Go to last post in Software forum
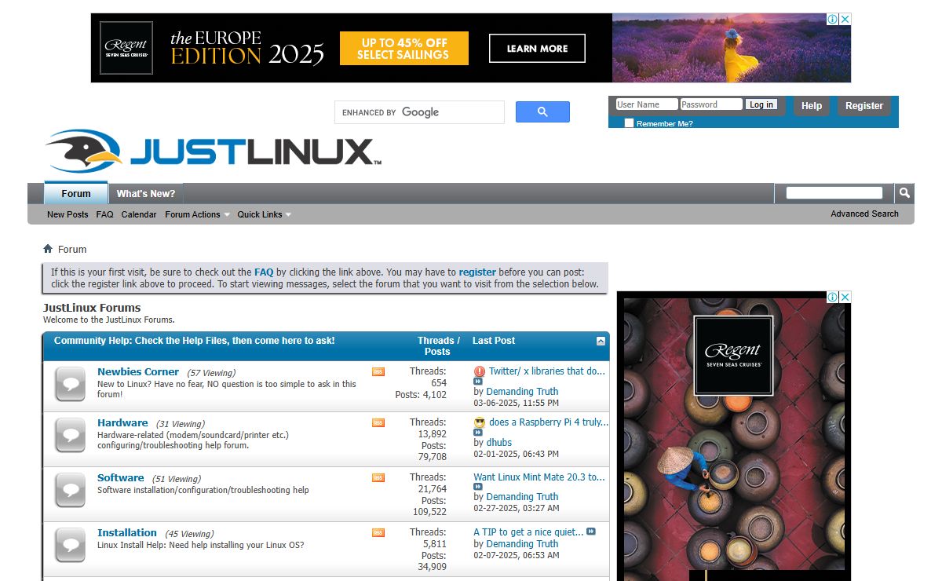The height and width of the screenshot is (581, 942). (x=478, y=487)
